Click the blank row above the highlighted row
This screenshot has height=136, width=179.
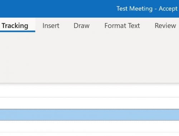(89, 103)
